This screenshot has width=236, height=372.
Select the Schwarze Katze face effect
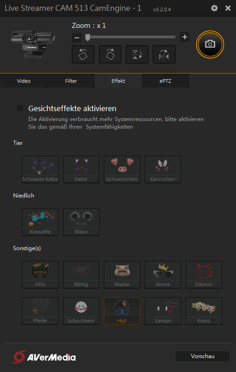[40, 170]
